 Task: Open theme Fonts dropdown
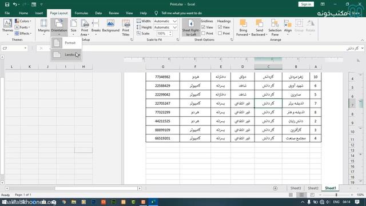(x=23, y=27)
